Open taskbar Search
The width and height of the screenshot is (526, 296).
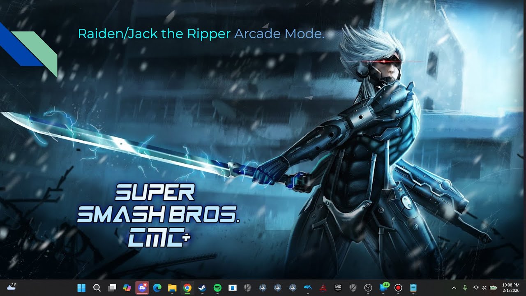(x=97, y=288)
